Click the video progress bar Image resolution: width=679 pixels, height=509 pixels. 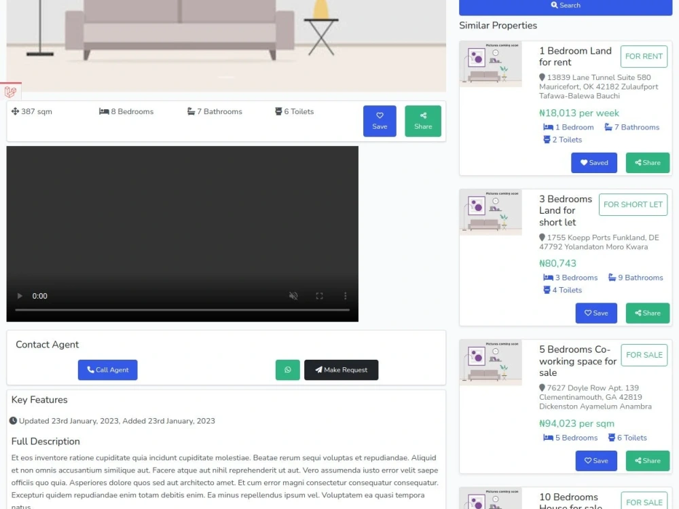pyautogui.click(x=182, y=310)
